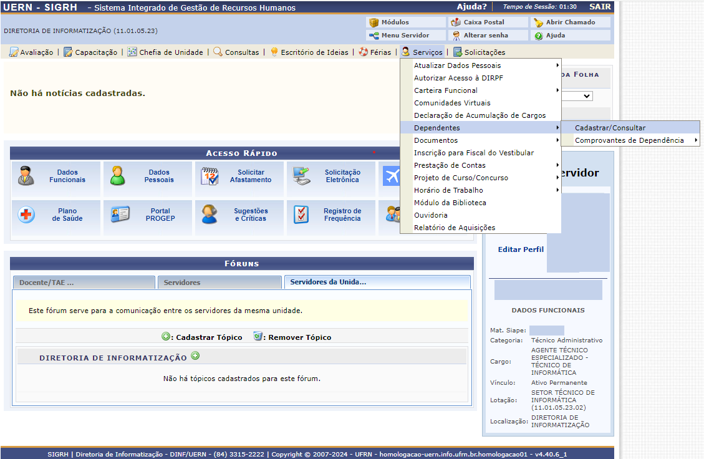The width and height of the screenshot is (704, 459).
Task: Open the Plano de Saúde icon
Action: (x=27, y=215)
